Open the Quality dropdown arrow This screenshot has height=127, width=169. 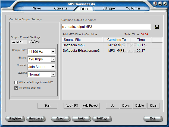pos(53,74)
